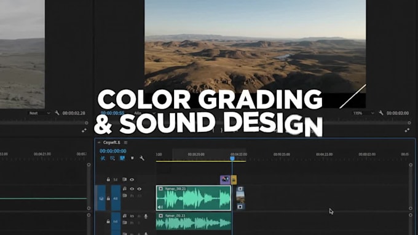The image size is (418, 235).
Task: Click the source monitor video preview
Action: (22, 54)
